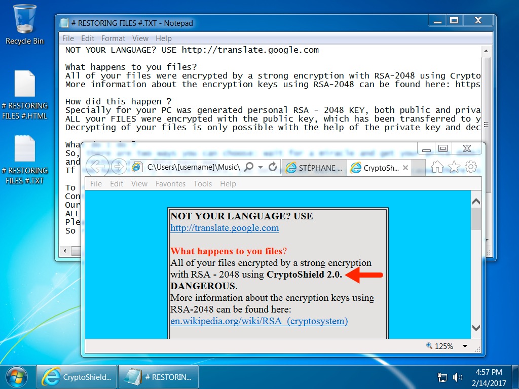Click the "What happens to you files?" heading

tap(229, 251)
